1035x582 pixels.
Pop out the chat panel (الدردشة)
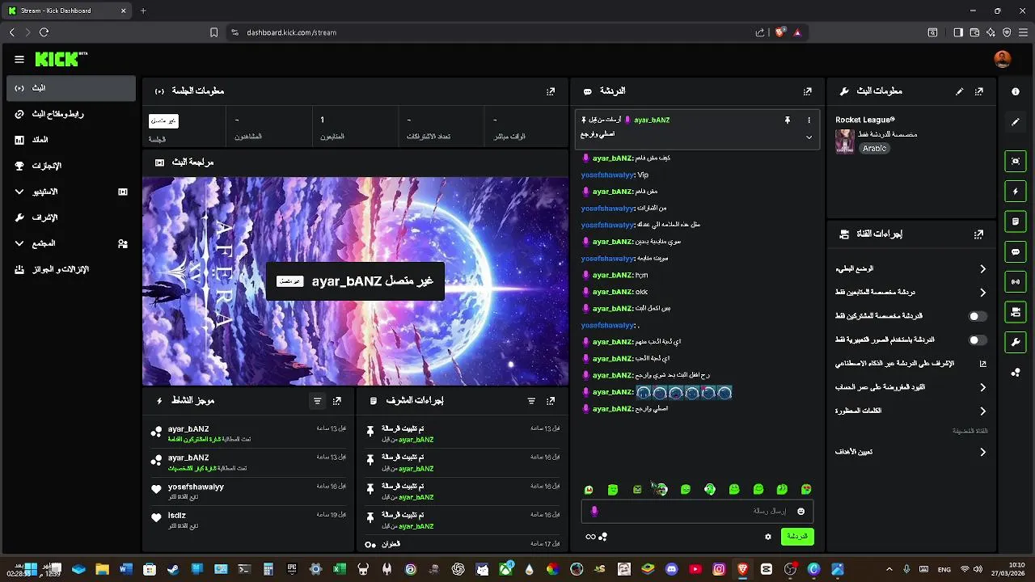coord(807,91)
